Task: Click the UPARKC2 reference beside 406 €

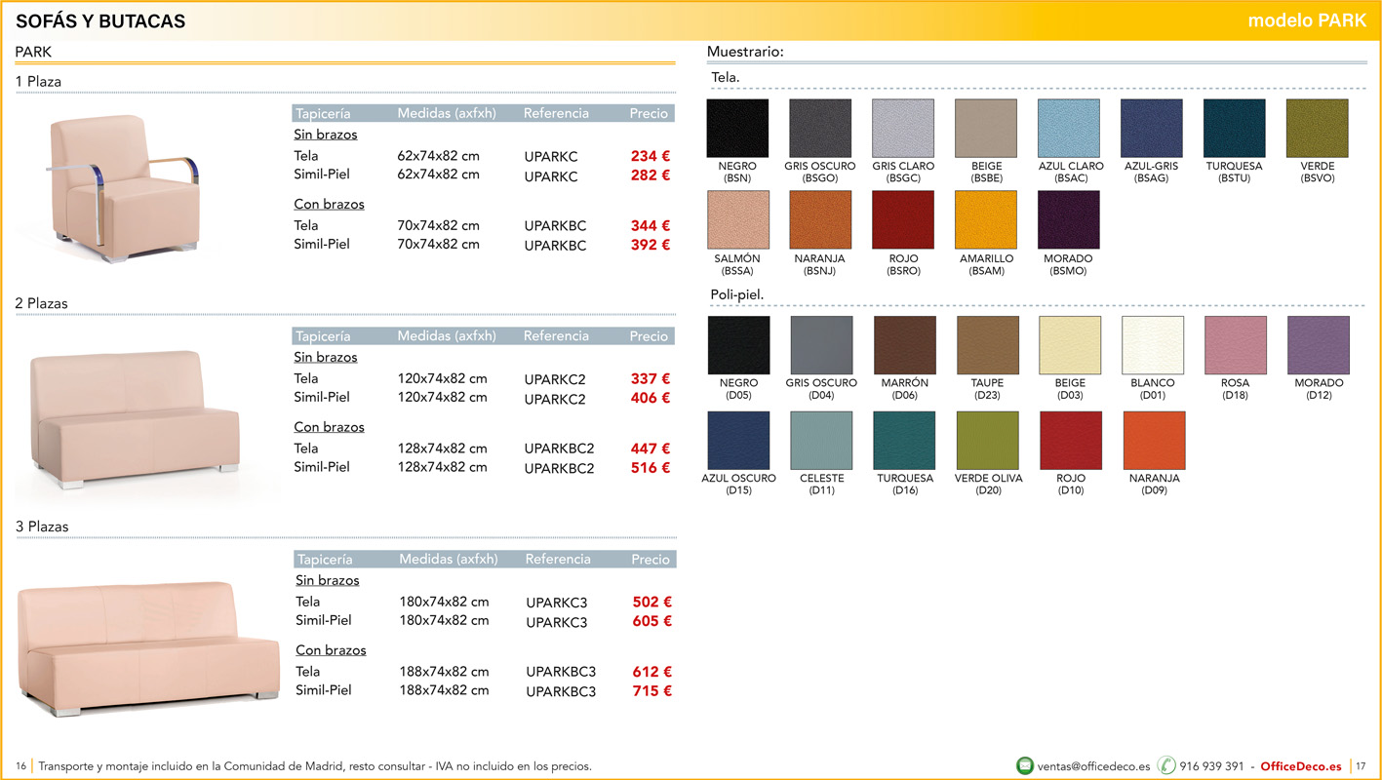Action: pos(555,399)
